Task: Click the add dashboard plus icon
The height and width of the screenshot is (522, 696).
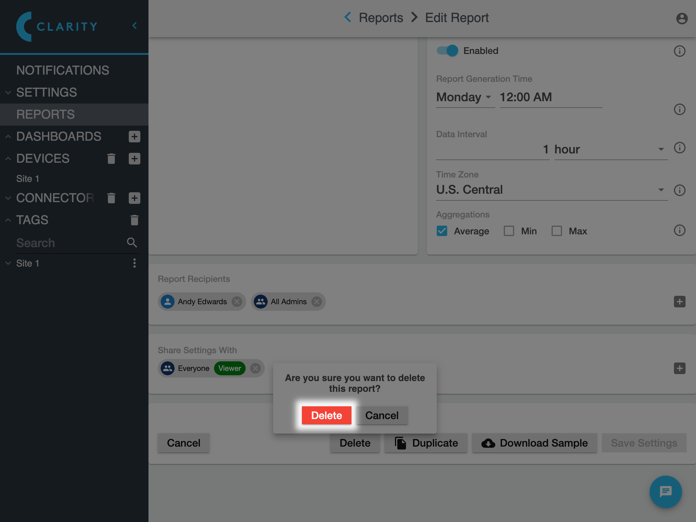Action: coord(134,136)
